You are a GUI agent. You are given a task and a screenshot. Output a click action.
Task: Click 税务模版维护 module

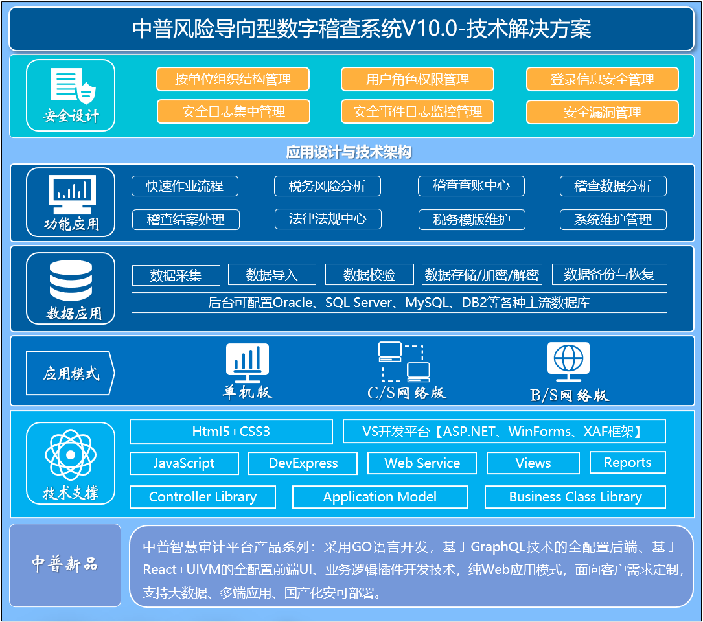[x=472, y=220]
